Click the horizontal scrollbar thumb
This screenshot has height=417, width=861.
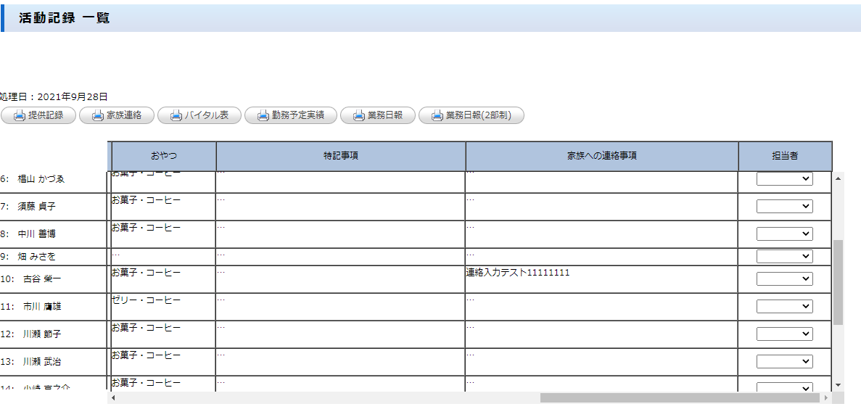[680, 398]
